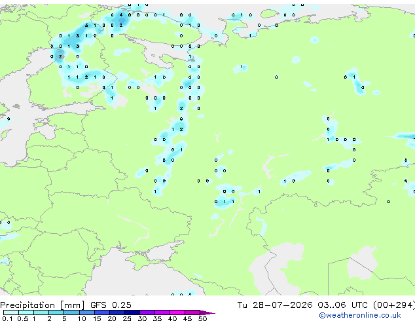Click the magenta 40 mm legend swatch
Viewport: 415px width, 321px height.
(177, 312)
